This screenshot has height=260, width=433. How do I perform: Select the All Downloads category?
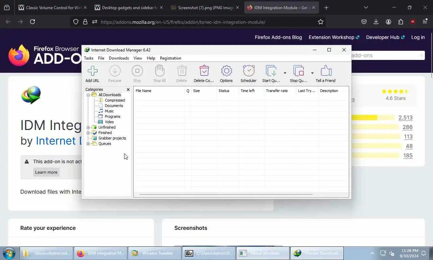110,95
